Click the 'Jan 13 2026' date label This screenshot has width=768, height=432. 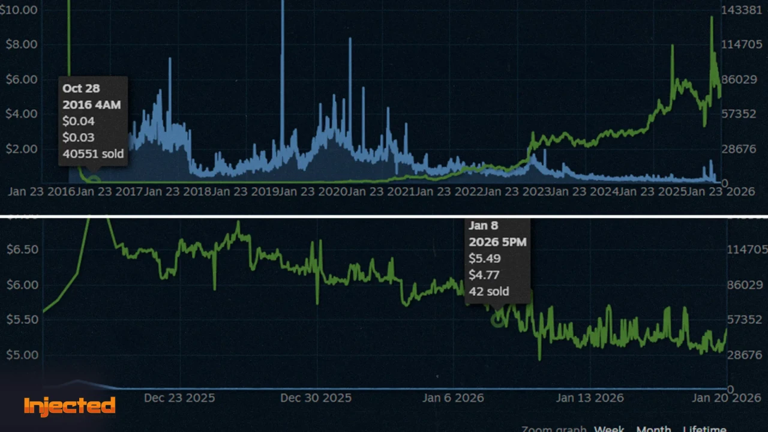click(590, 398)
